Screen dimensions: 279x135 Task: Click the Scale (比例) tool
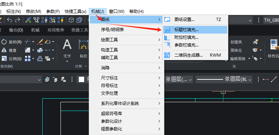pyautogui.click(x=12, y=58)
